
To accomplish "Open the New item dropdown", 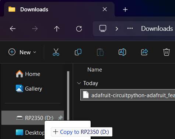I will (22, 52).
